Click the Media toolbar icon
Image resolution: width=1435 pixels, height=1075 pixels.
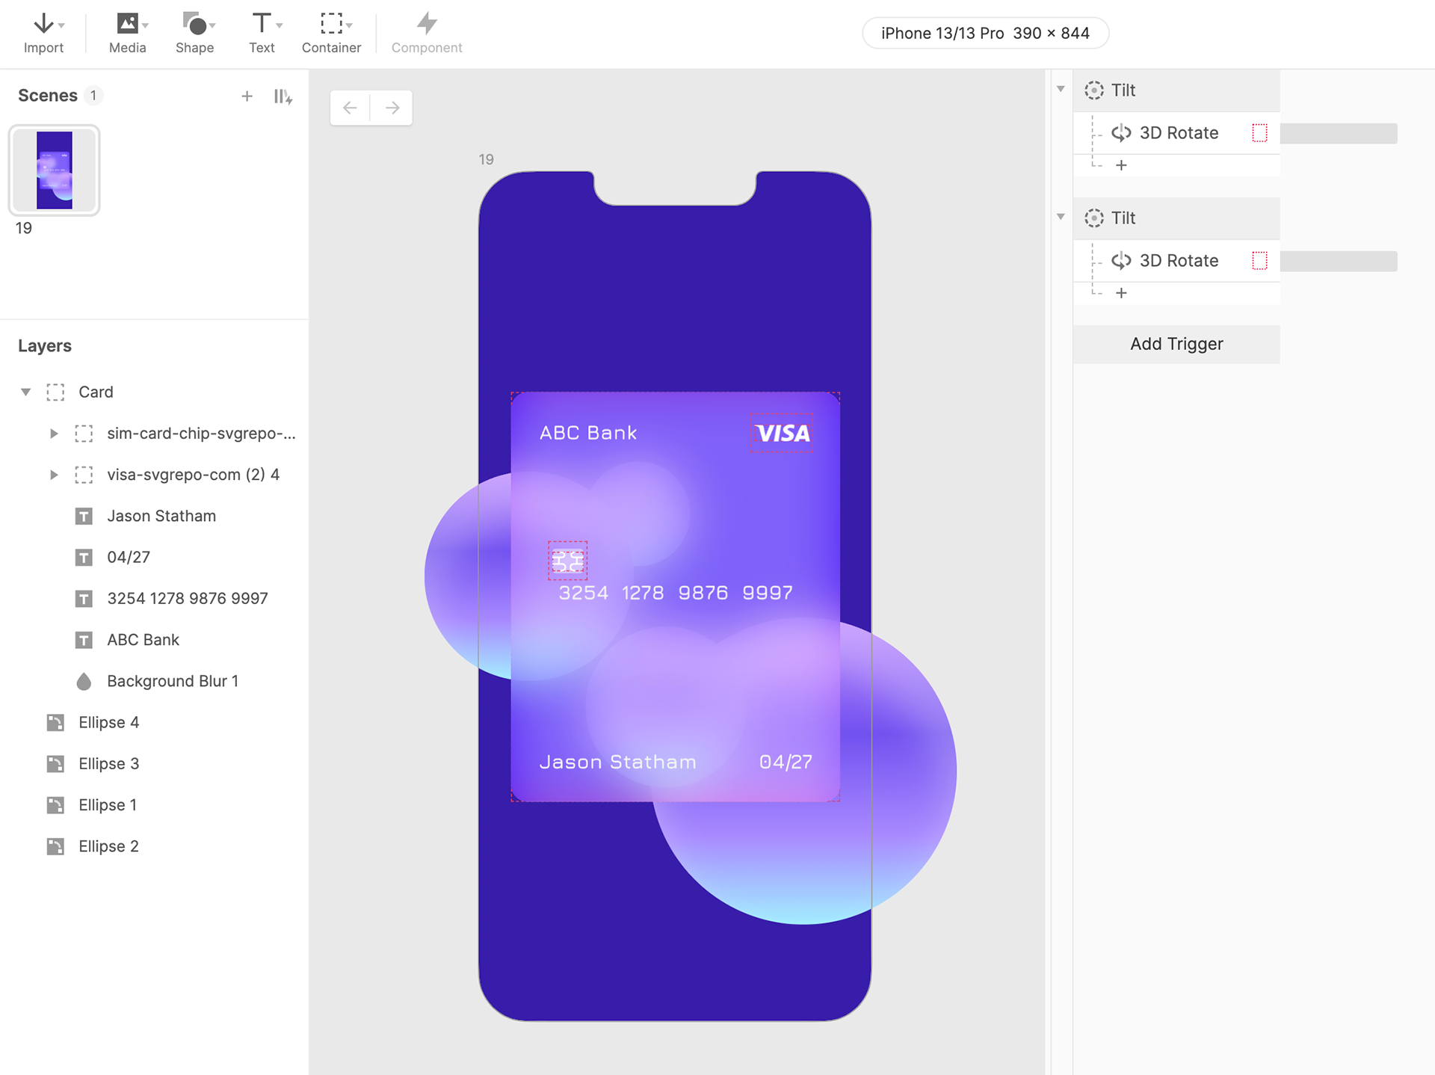[127, 33]
